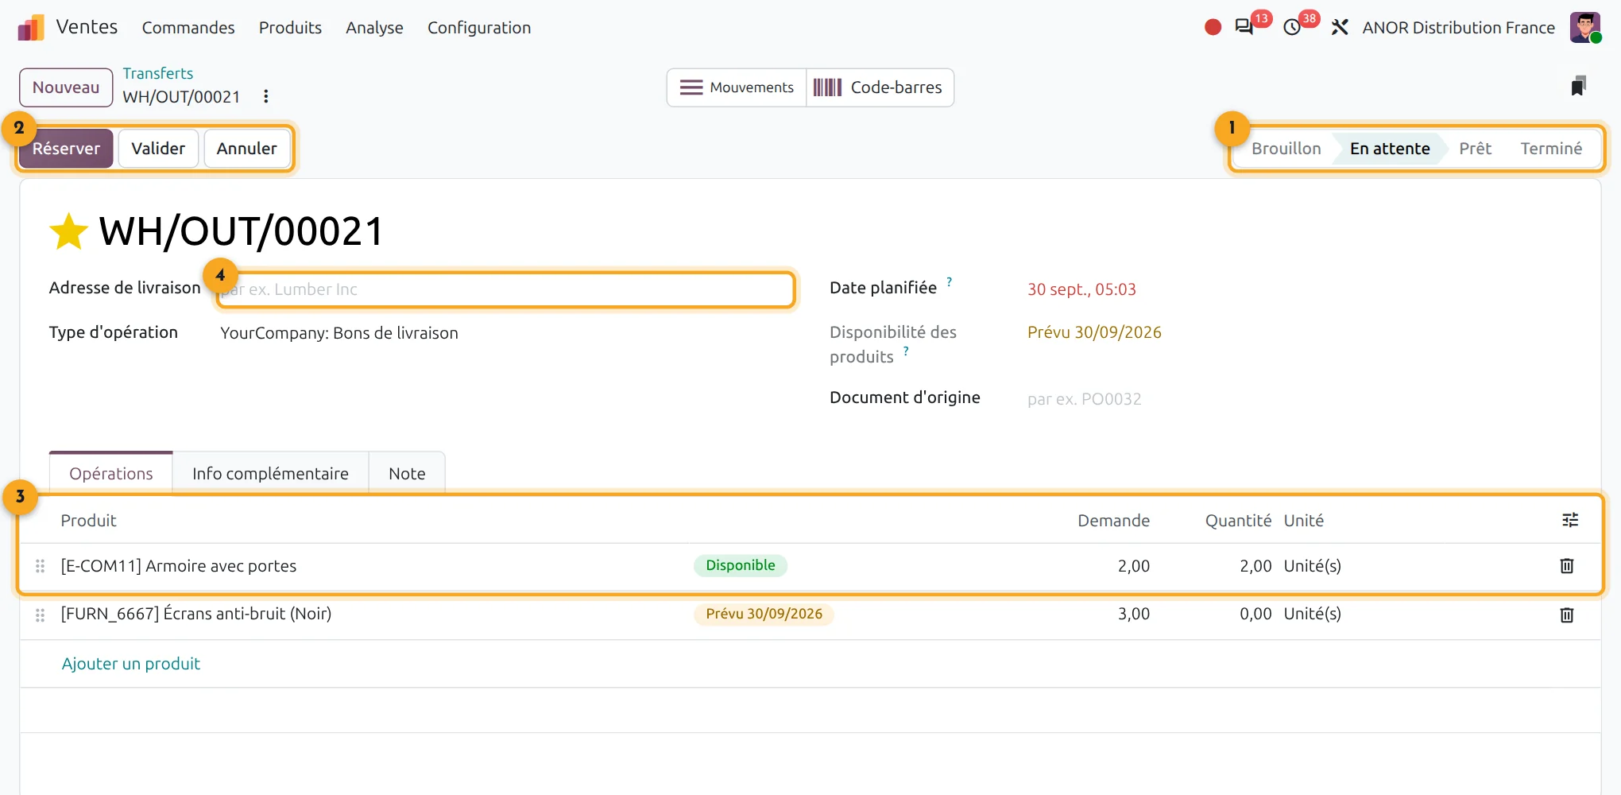Go back to Transferts breadcrumb
The height and width of the screenshot is (795, 1621).
tap(158, 73)
